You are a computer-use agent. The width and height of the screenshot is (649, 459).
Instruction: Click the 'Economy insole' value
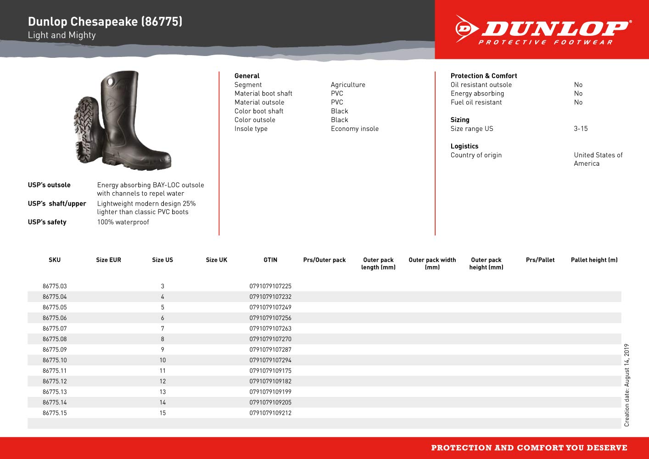coord(355,129)
